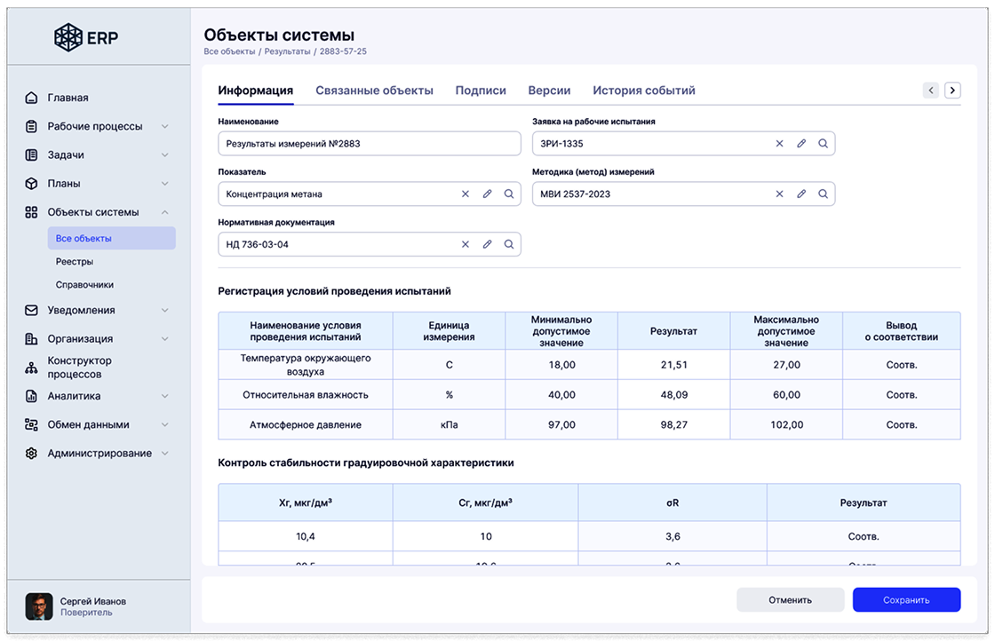Screen dimensions: 995x641
Task: Click the Наименование input field
Action: click(x=369, y=144)
